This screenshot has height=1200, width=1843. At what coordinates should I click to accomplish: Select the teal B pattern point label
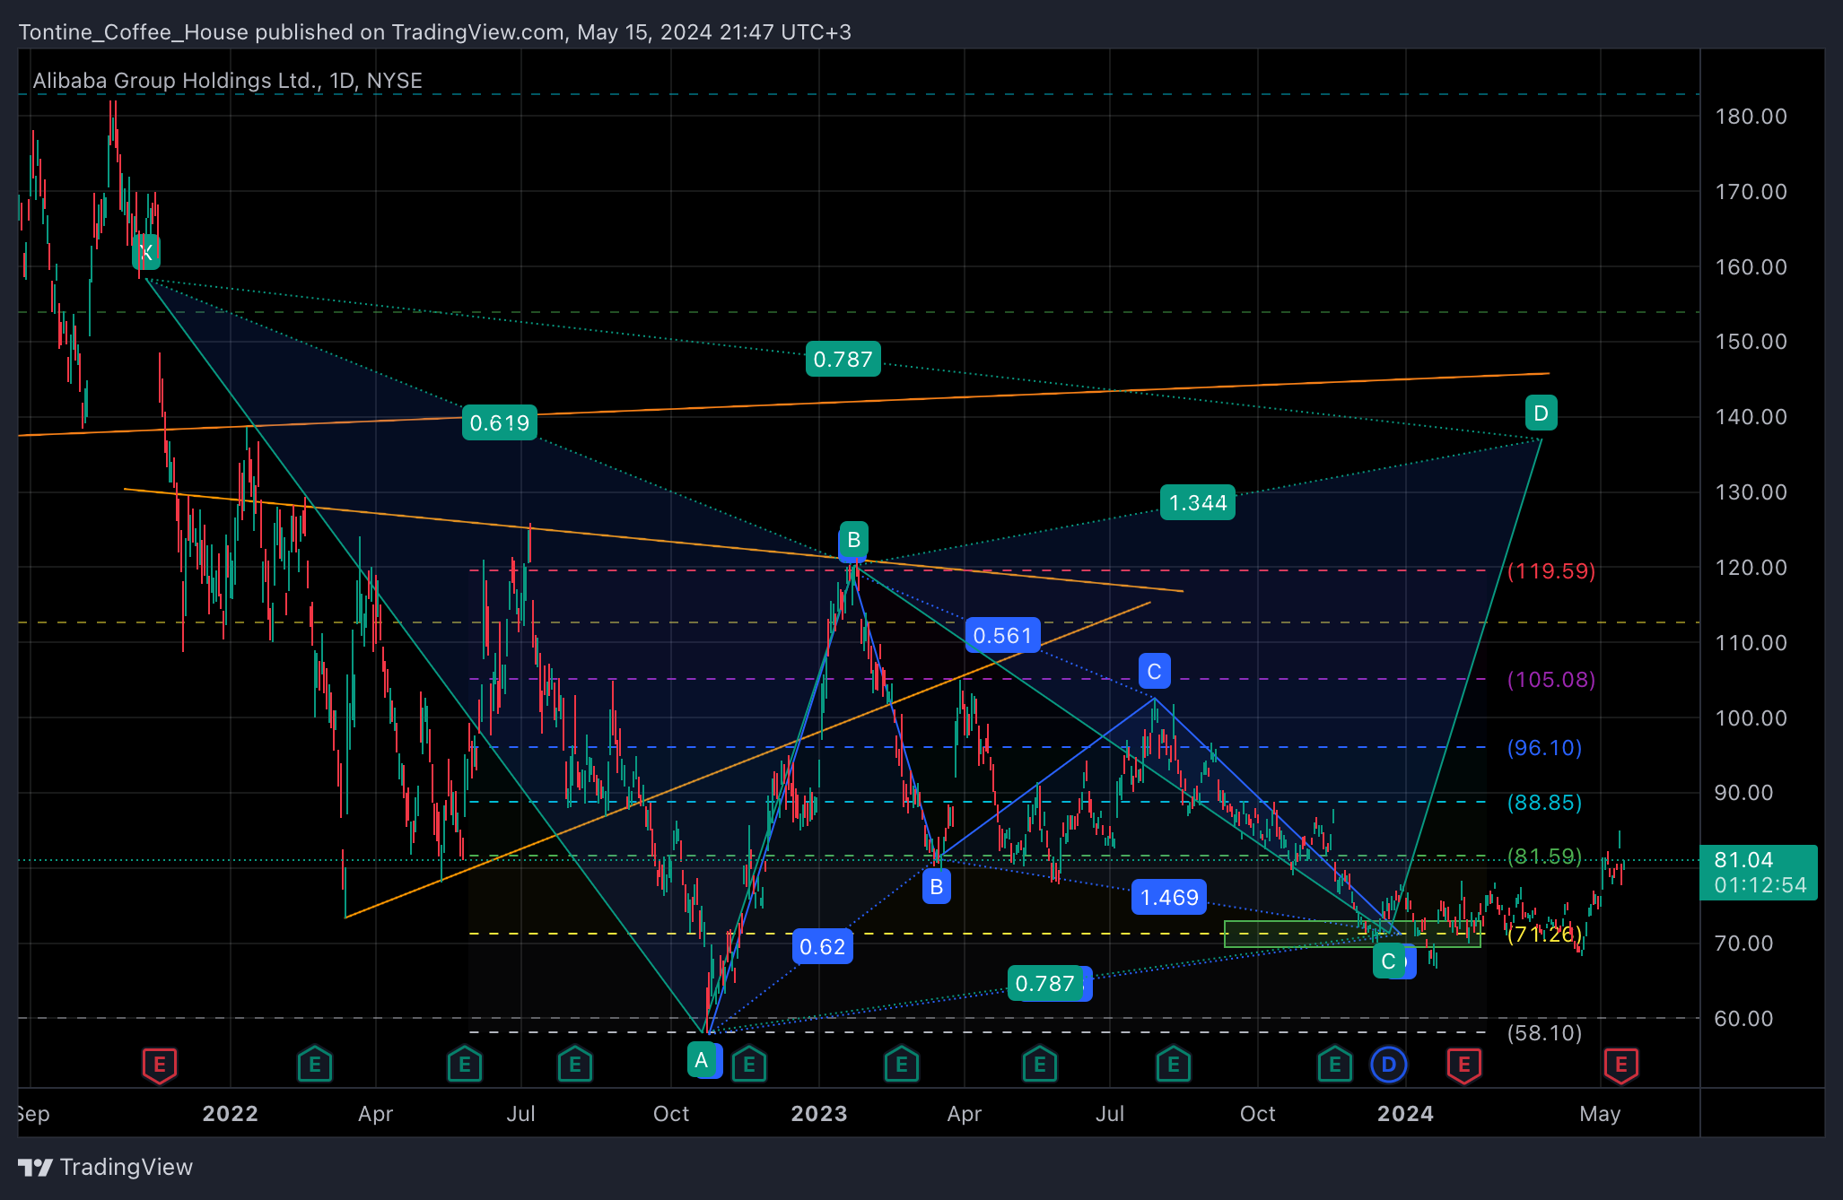click(x=854, y=539)
